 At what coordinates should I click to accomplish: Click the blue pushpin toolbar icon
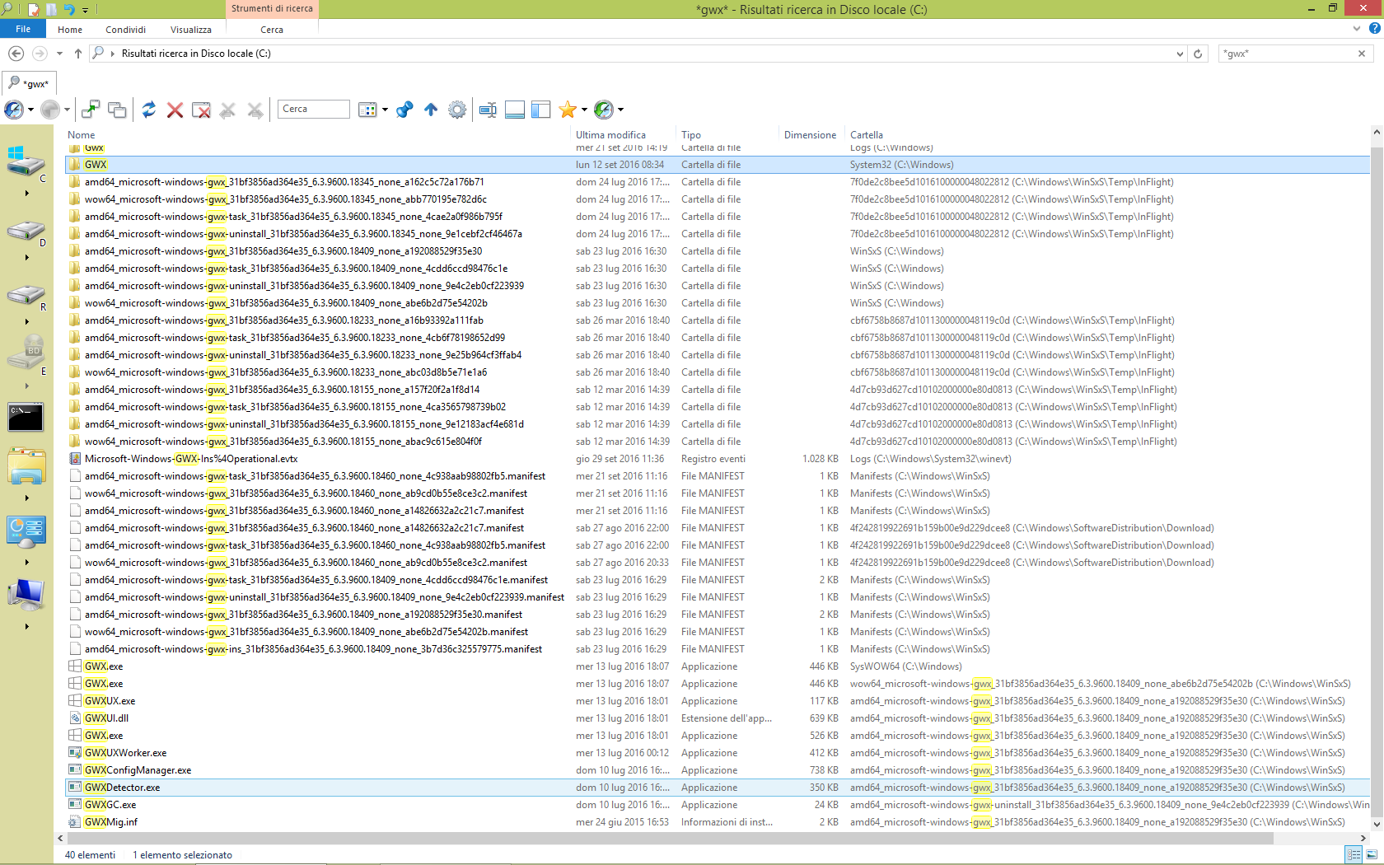point(404,110)
